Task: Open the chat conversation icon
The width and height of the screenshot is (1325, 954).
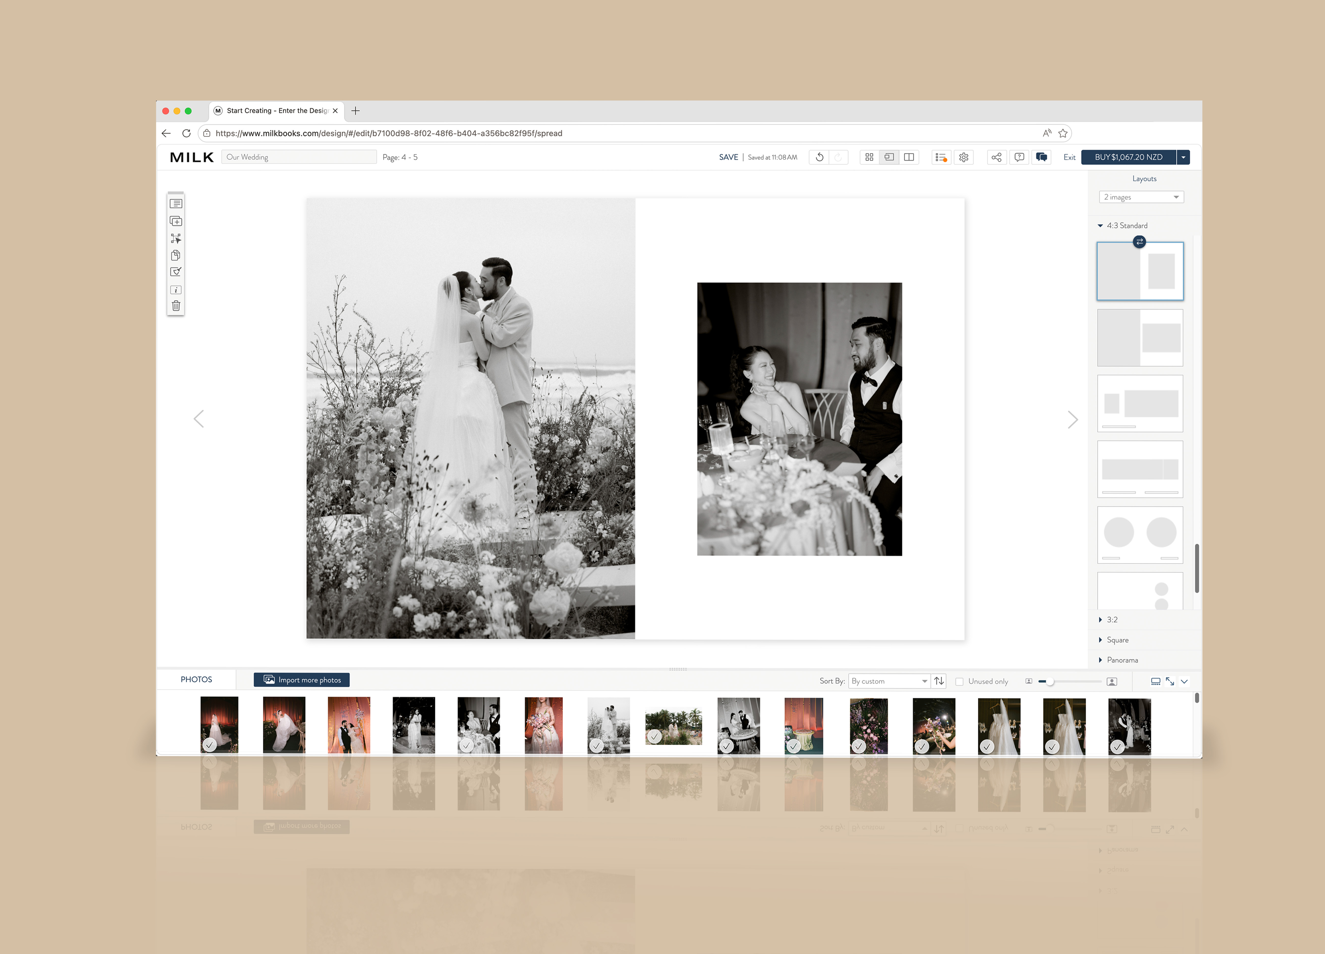Action: coord(1042,157)
